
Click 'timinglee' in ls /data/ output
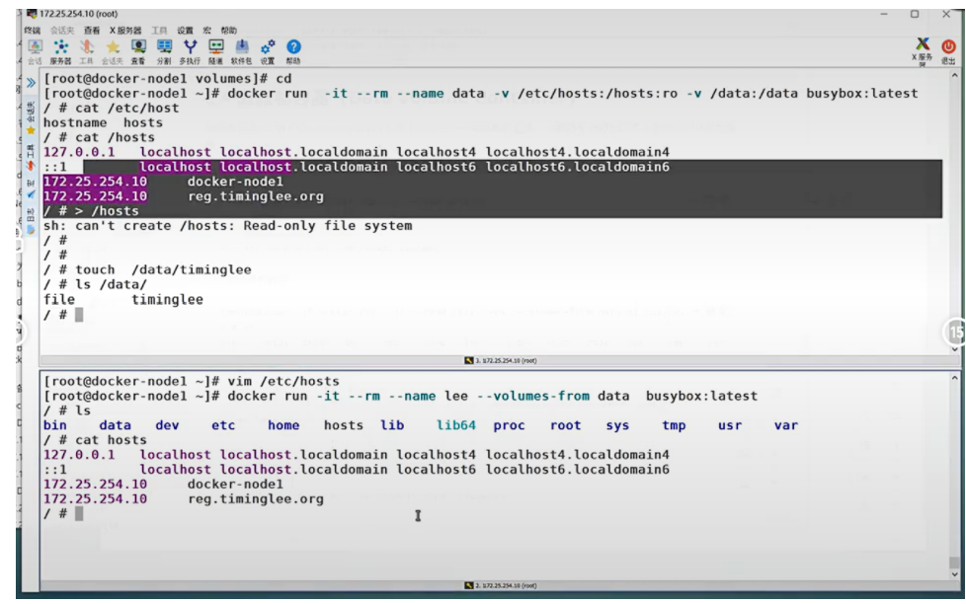click(167, 300)
